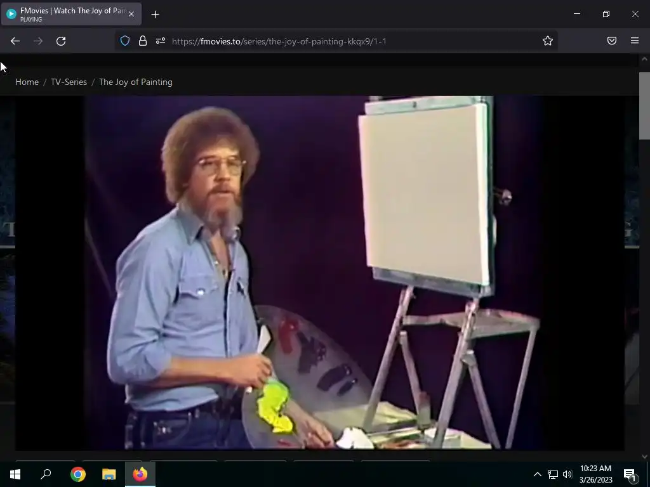The width and height of the screenshot is (650, 487).
Task: Open Windows taskbar search
Action: (x=46, y=474)
